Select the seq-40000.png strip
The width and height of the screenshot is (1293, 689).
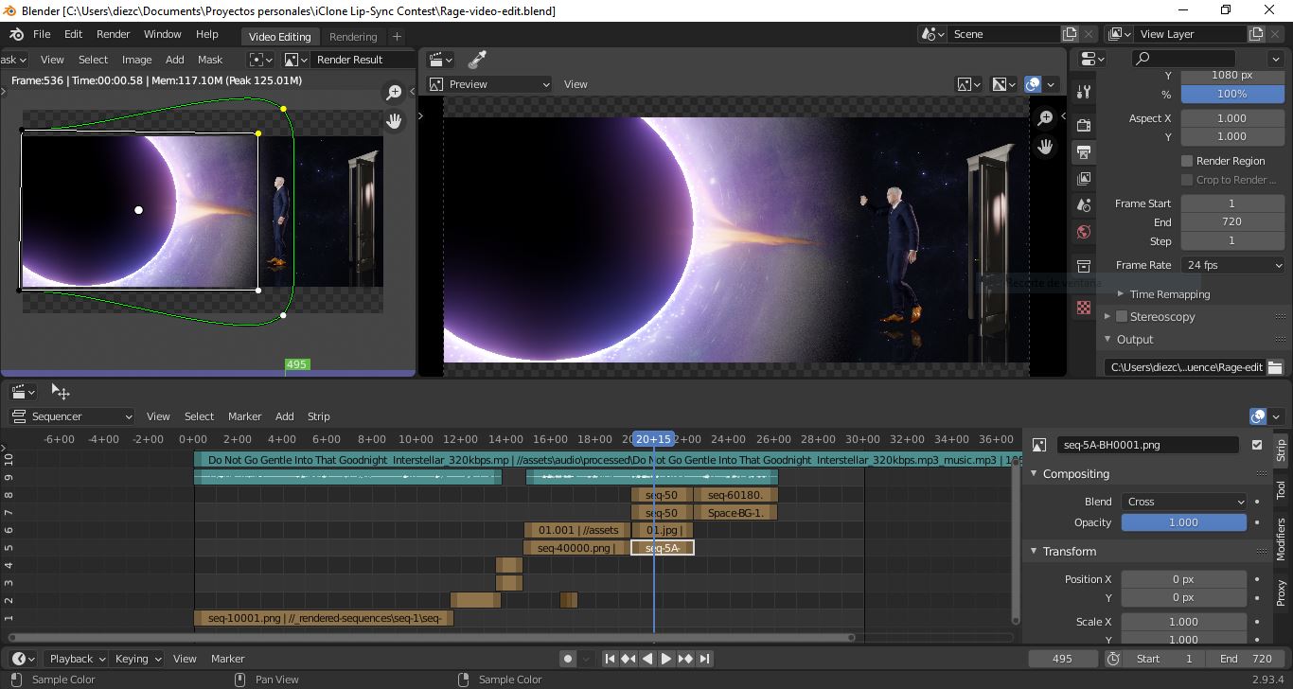(x=576, y=548)
